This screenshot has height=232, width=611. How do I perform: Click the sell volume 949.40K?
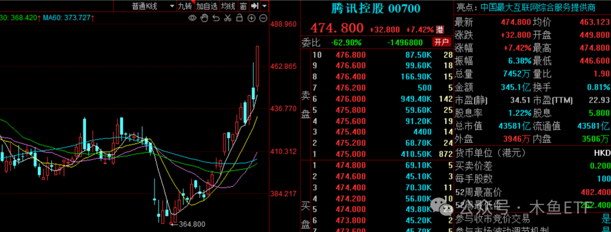tap(416, 99)
